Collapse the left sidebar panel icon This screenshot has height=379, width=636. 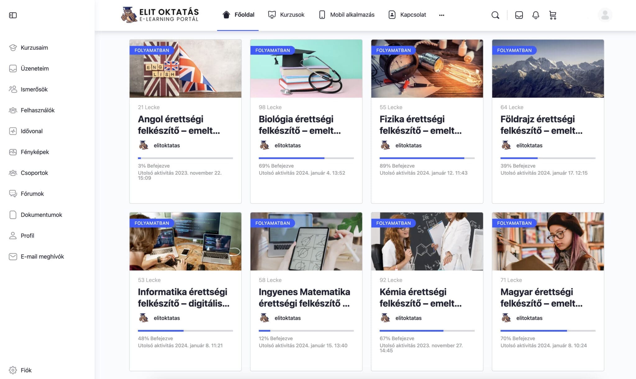pyautogui.click(x=13, y=15)
